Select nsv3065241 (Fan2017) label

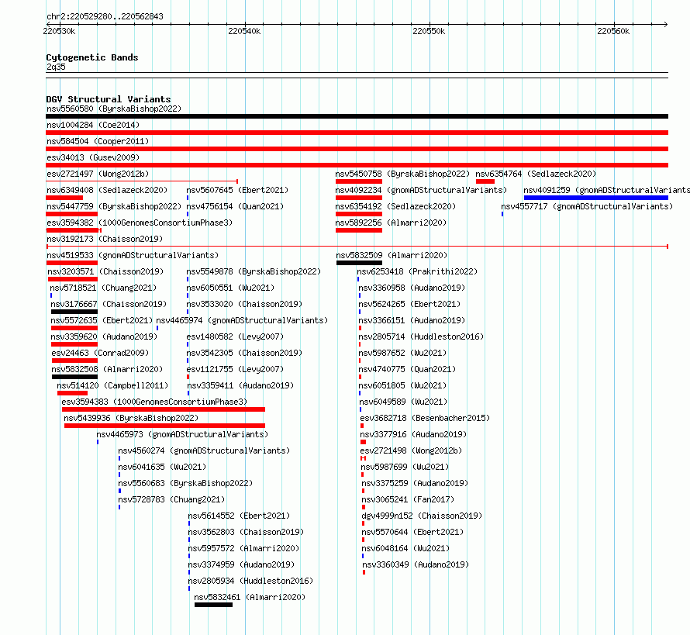pyautogui.click(x=408, y=499)
